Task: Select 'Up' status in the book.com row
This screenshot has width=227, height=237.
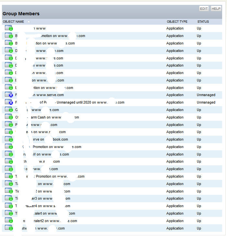Action: pos(199,139)
